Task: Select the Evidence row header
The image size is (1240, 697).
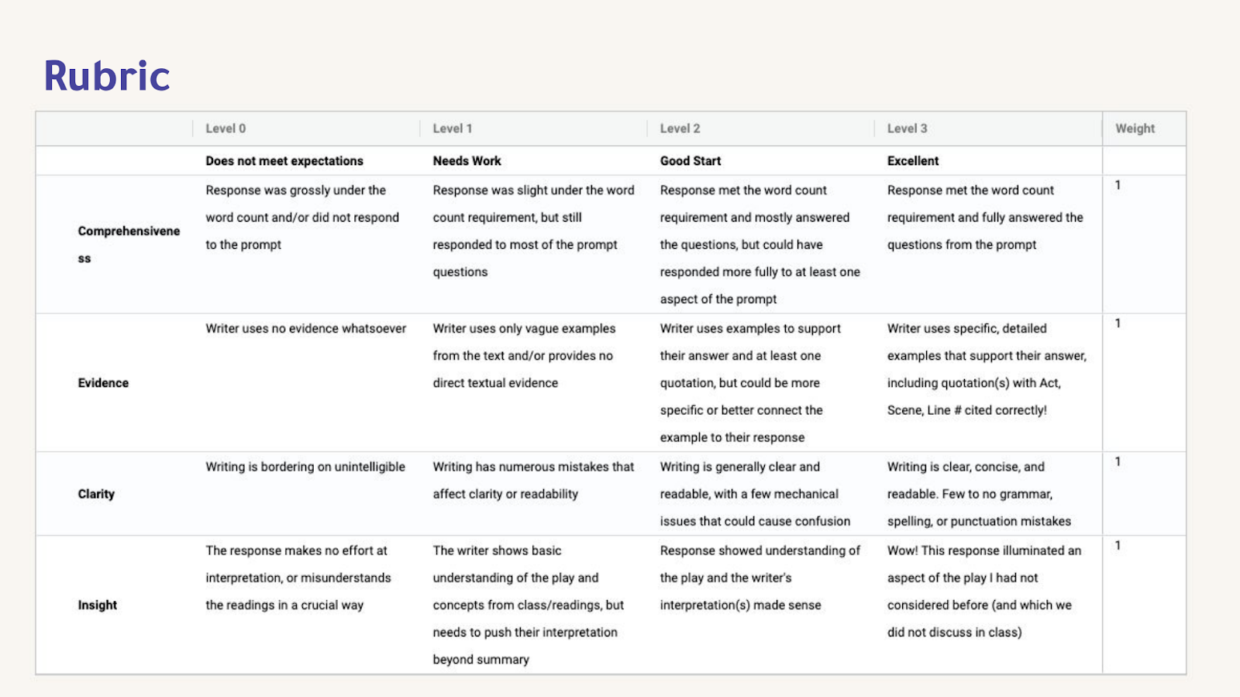Action: pyautogui.click(x=103, y=383)
